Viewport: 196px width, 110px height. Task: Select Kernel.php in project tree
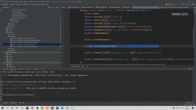[14, 22]
